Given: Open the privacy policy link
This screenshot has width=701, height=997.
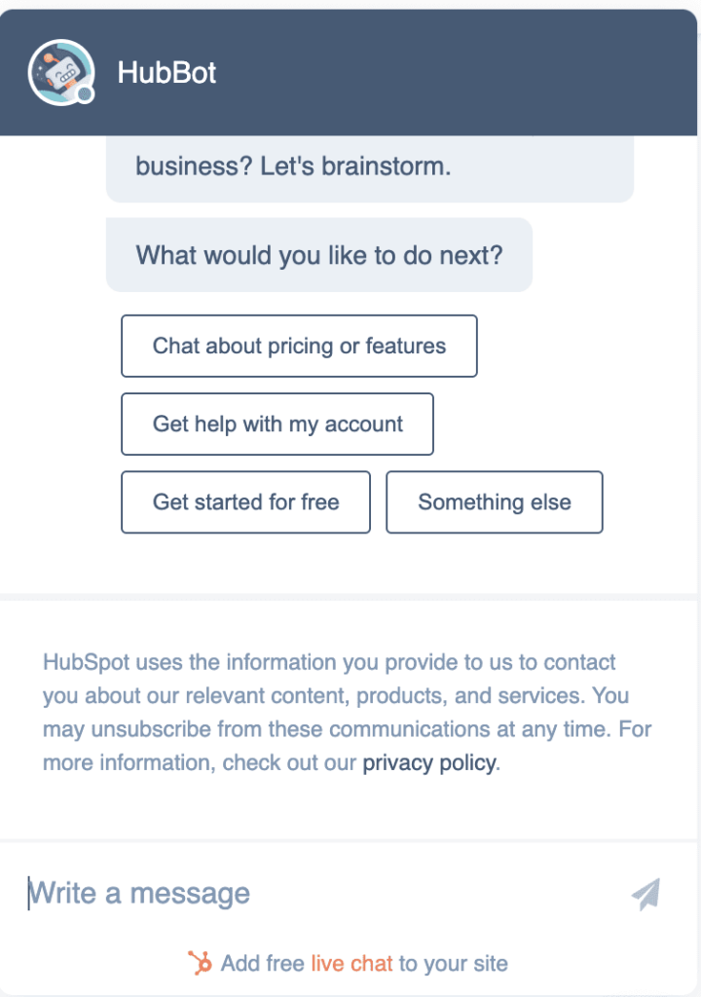Looking at the screenshot, I should tap(429, 762).
